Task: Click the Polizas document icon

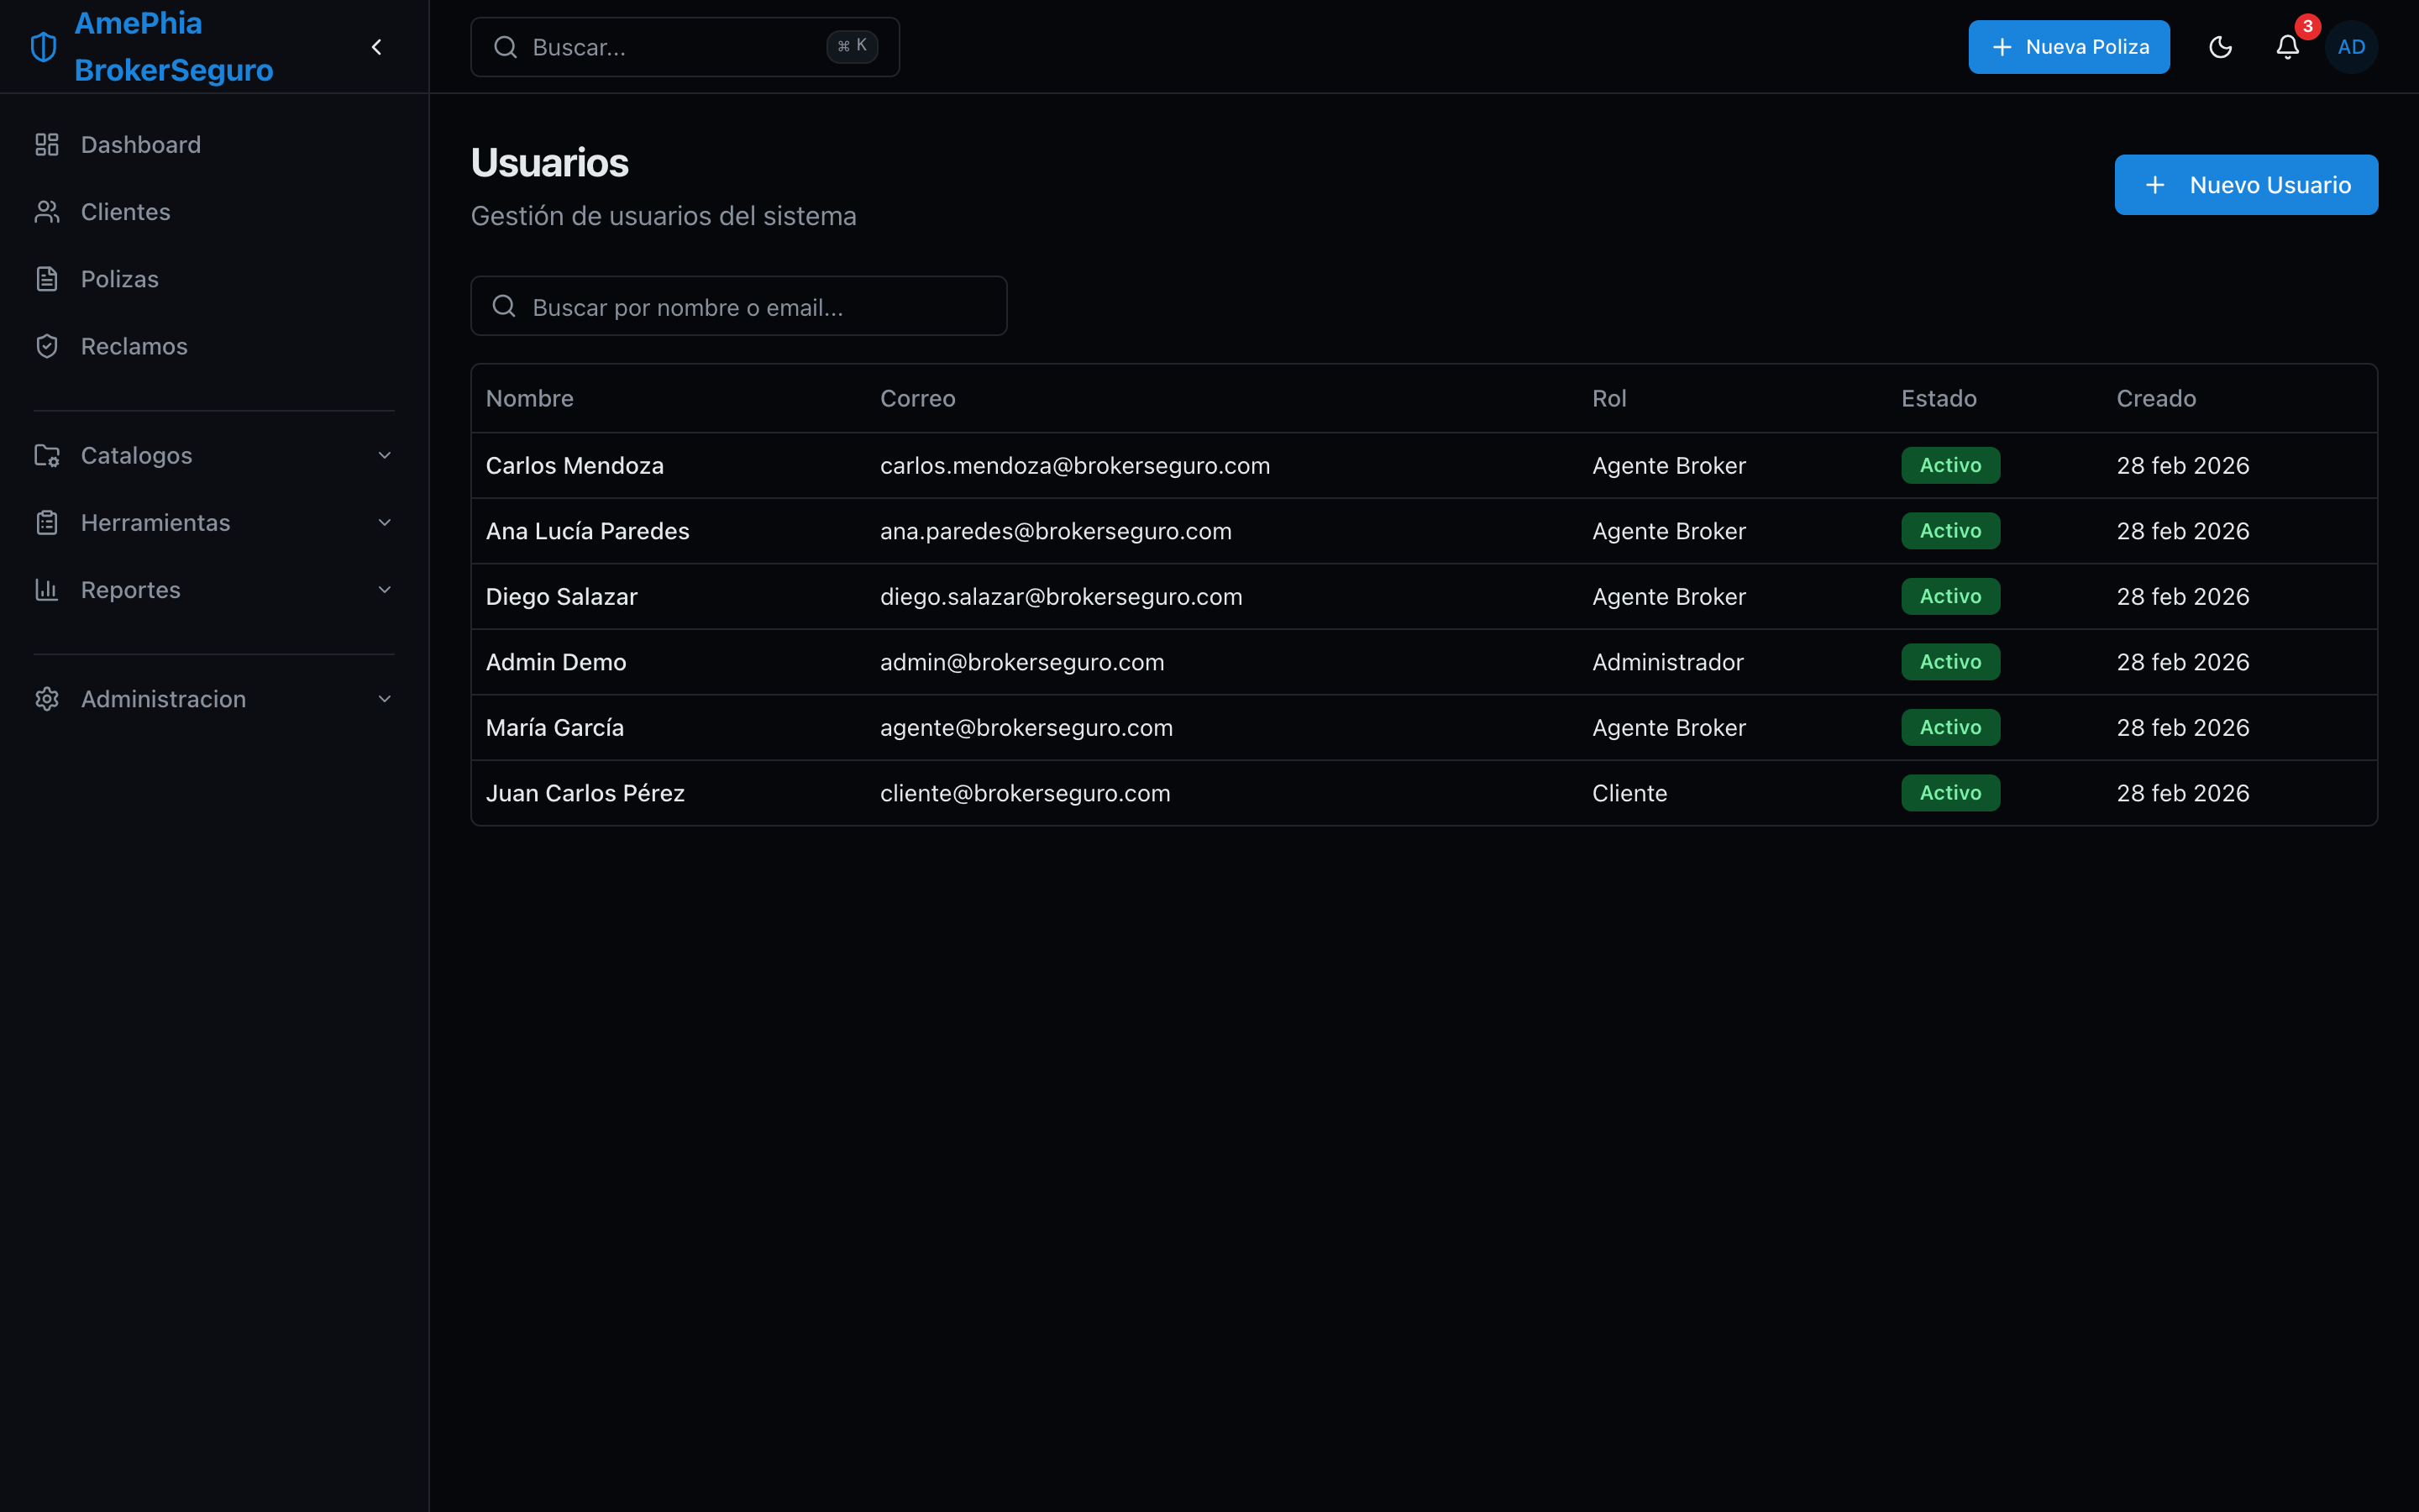Action: click(47, 279)
